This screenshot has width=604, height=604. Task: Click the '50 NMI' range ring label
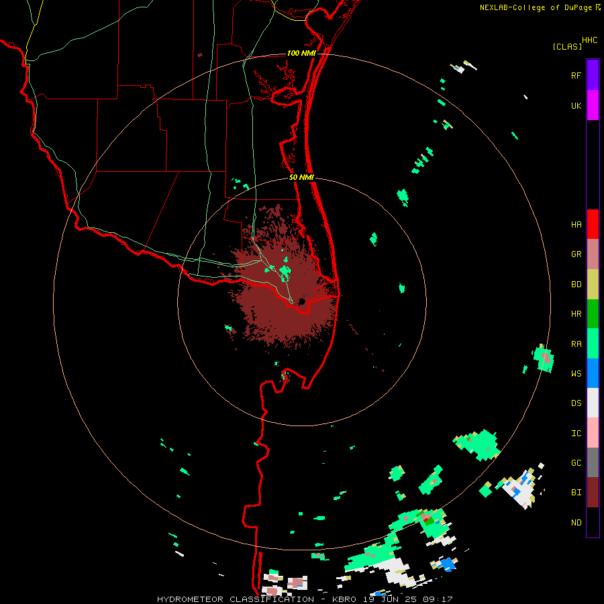point(301,177)
